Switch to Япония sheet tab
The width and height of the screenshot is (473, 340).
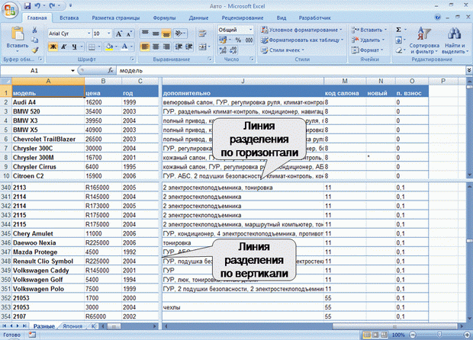click(72, 326)
